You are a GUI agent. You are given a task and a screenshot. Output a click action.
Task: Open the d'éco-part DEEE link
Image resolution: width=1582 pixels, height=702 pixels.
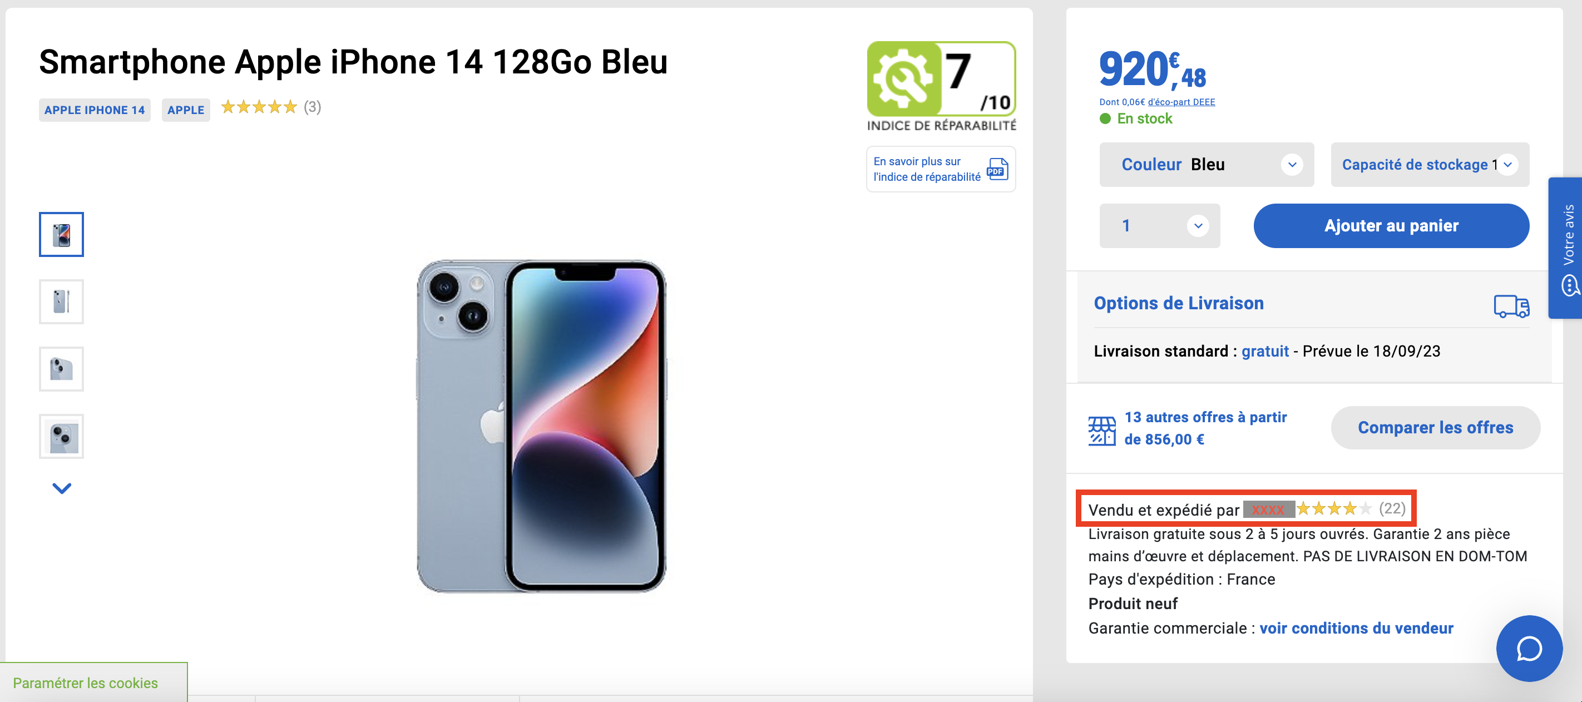[1181, 102]
